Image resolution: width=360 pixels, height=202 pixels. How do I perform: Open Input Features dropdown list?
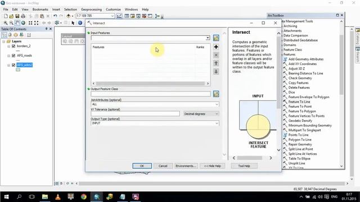point(208,38)
